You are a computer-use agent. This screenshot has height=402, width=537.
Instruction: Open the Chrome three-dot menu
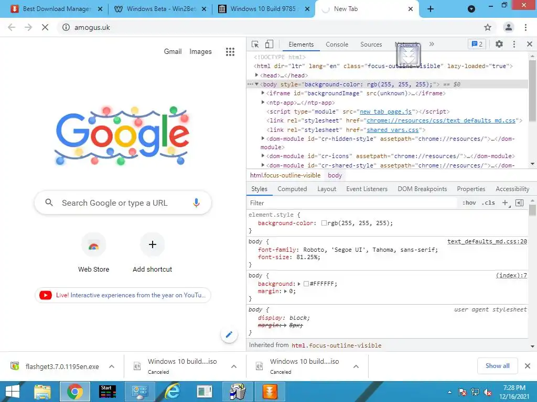[525, 27]
